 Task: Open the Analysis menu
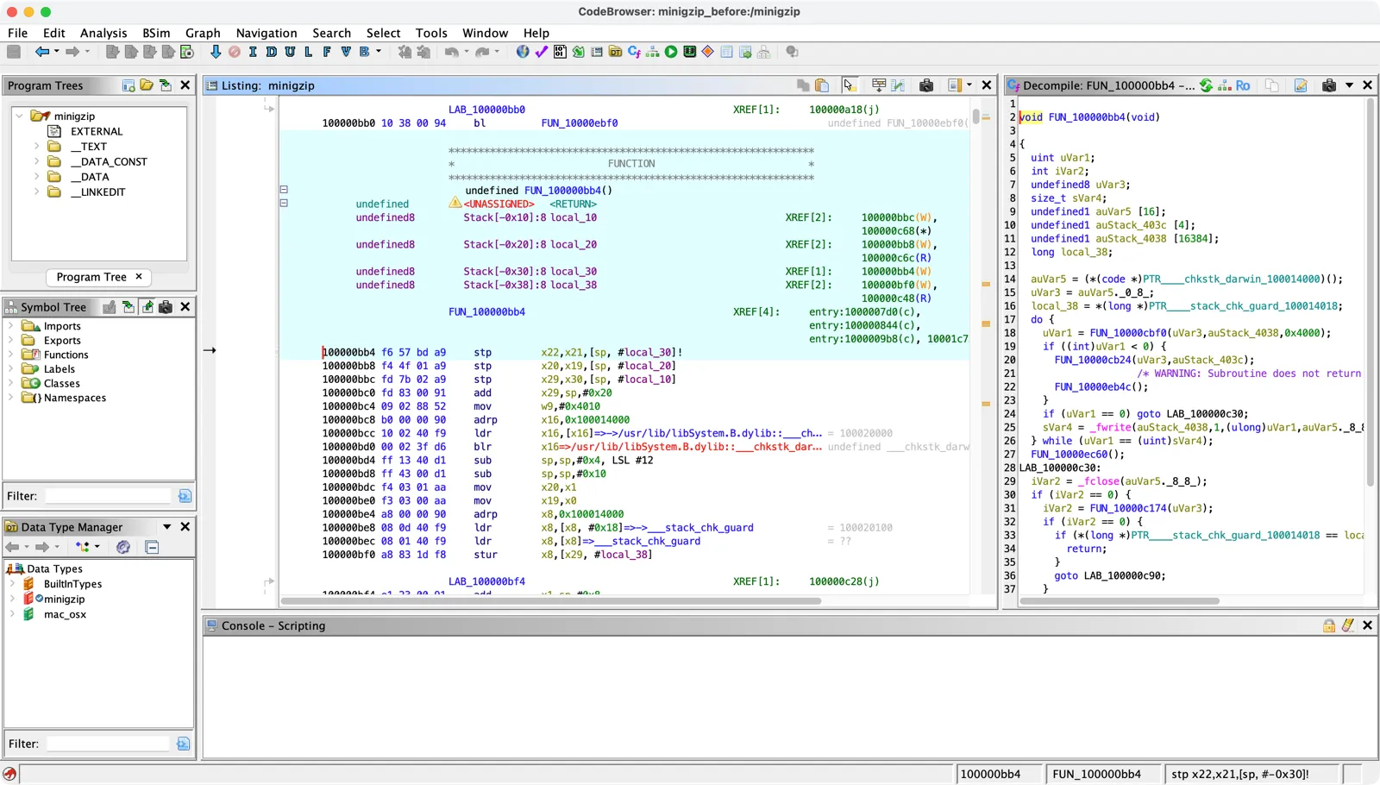pyautogui.click(x=103, y=33)
